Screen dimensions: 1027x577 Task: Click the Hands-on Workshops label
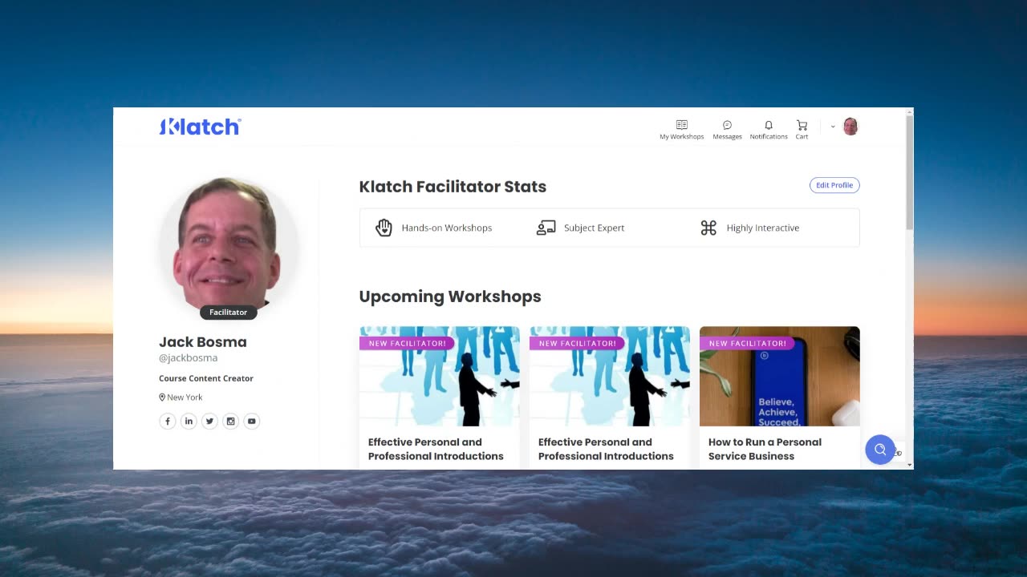click(447, 228)
